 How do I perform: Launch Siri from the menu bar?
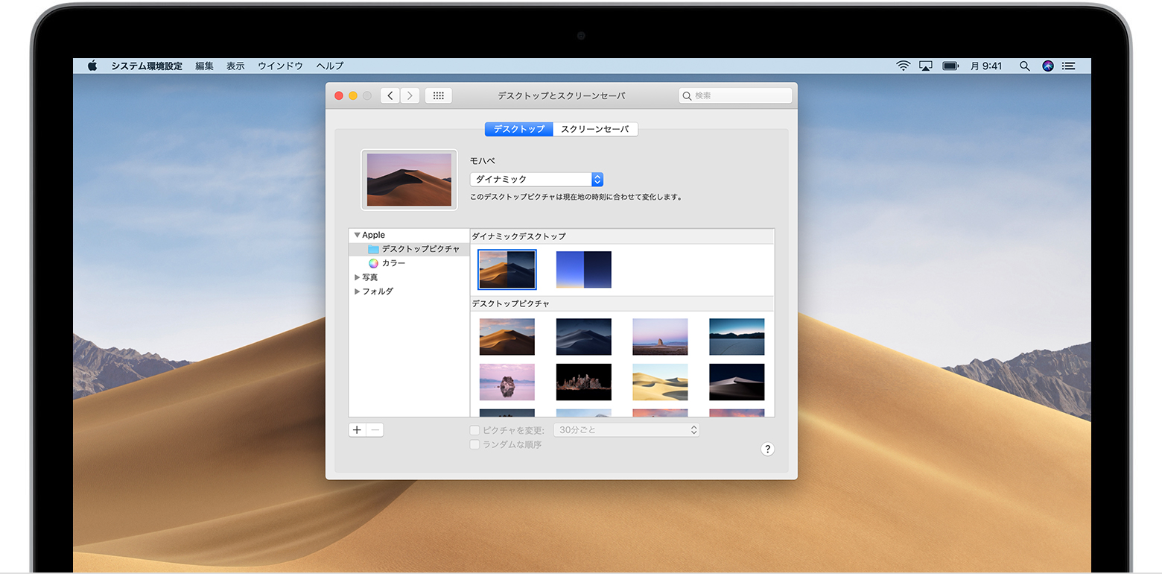point(1048,66)
